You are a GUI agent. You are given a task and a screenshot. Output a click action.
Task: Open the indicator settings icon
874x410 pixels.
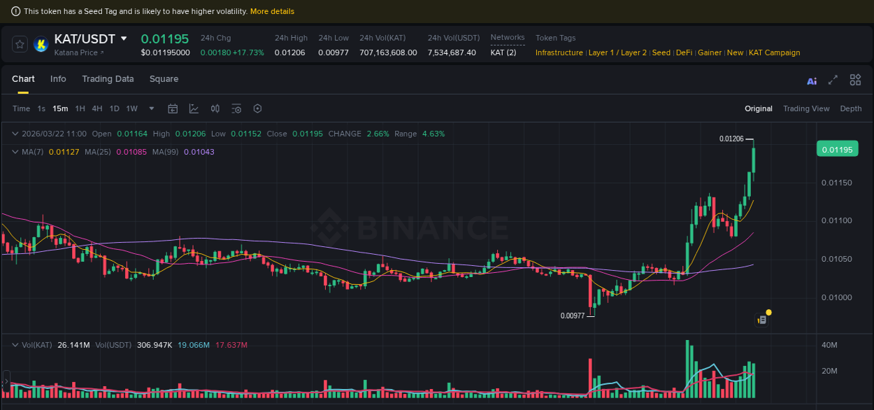click(x=236, y=108)
